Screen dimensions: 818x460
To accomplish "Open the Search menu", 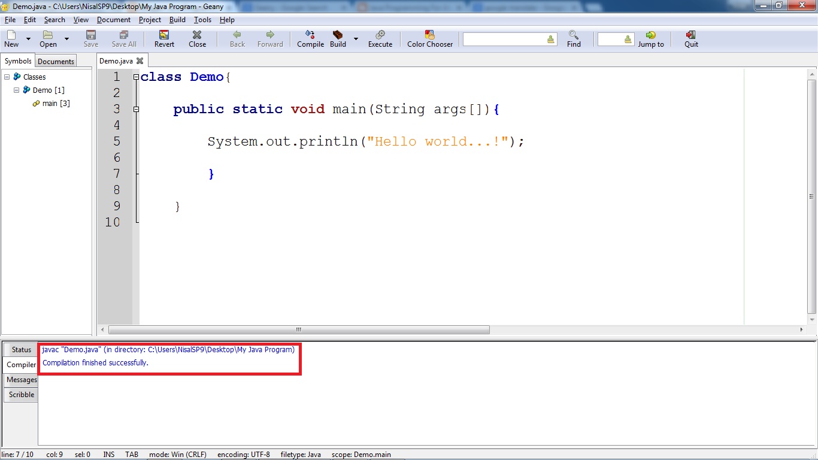I will click(54, 20).
